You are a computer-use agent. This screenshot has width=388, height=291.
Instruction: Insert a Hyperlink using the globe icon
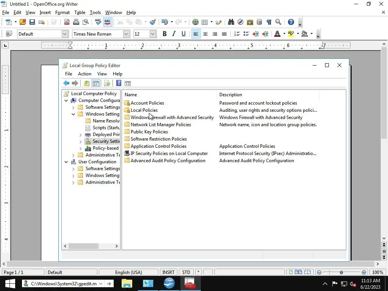[x=196, y=22]
